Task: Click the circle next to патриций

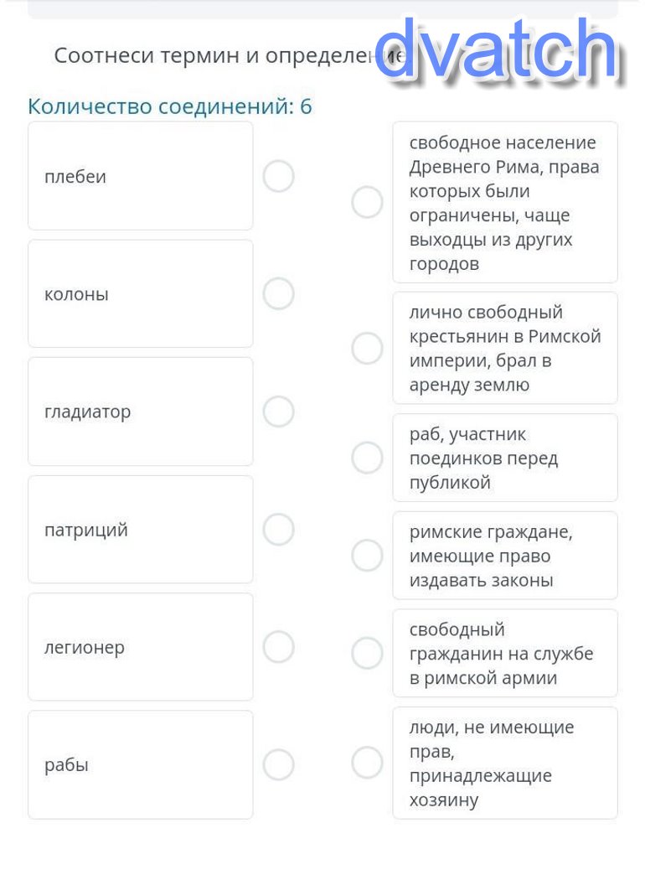Action: coord(278,530)
